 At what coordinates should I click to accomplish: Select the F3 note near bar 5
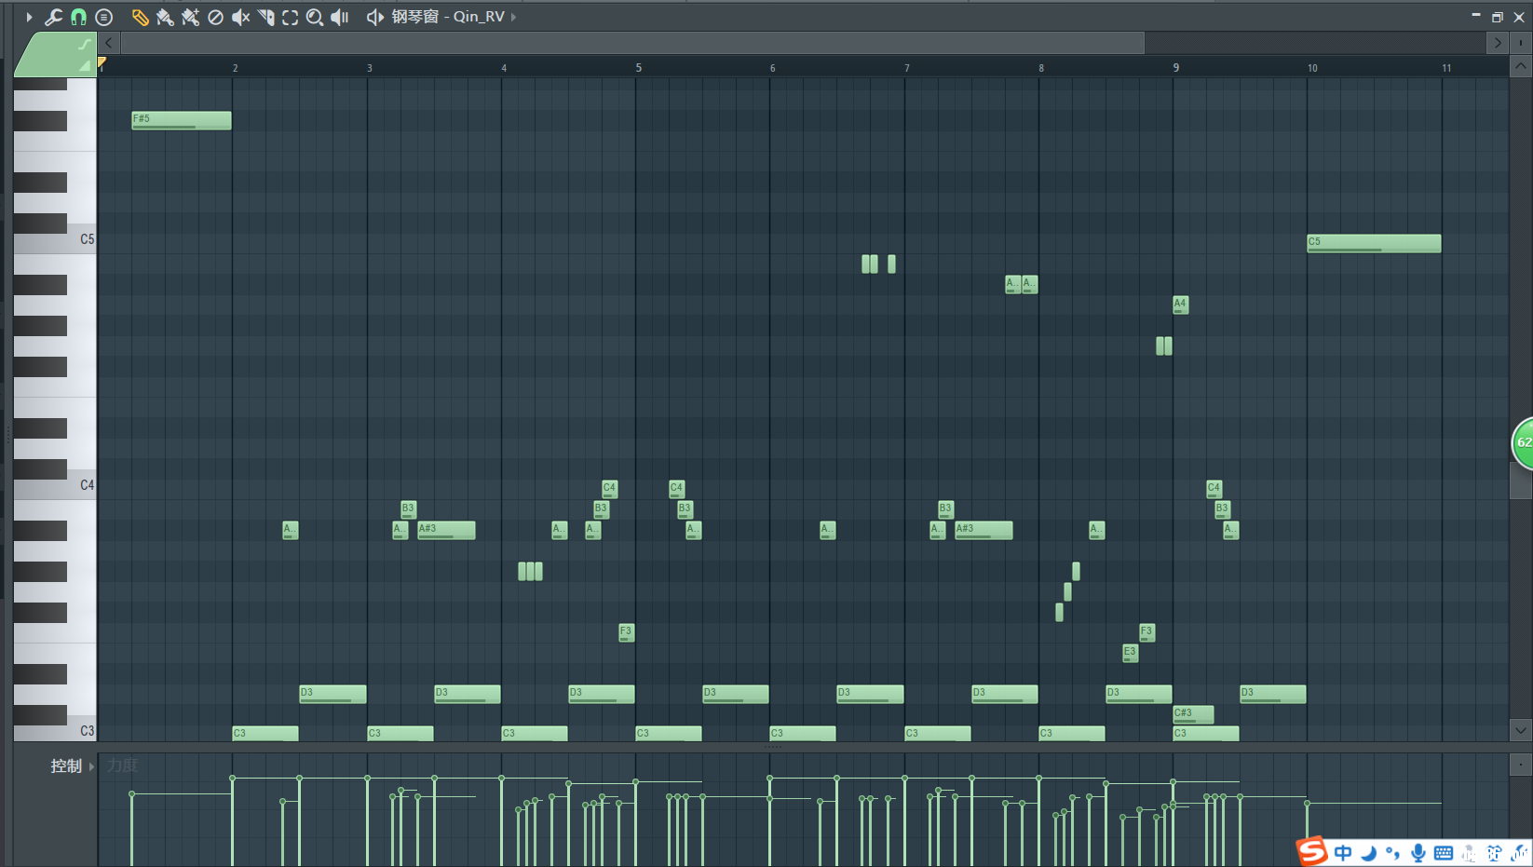(626, 632)
